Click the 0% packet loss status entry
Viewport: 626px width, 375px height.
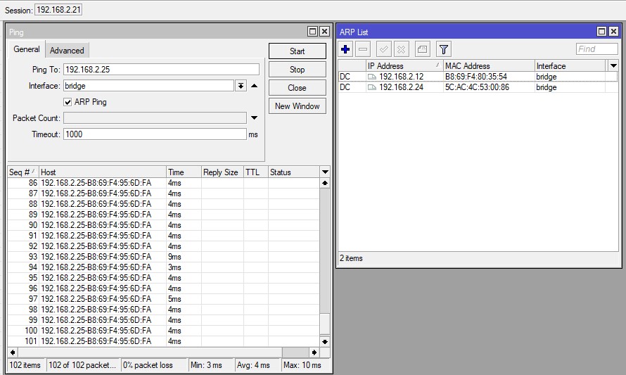point(155,365)
